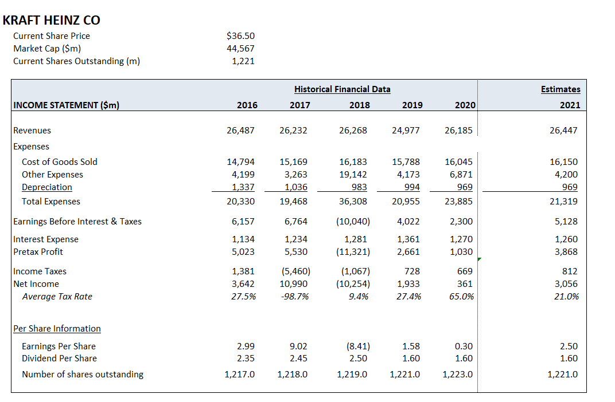The height and width of the screenshot is (402, 615).
Task: Select the Expenses row label
Action: point(32,147)
